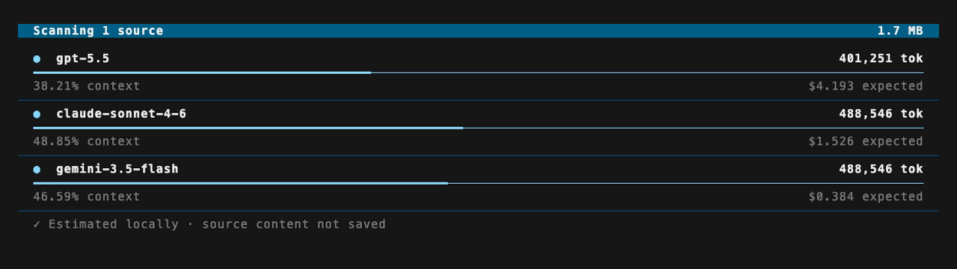The width and height of the screenshot is (957, 269).
Task: Click the $0.384 expected cost
Action: pyautogui.click(x=866, y=197)
